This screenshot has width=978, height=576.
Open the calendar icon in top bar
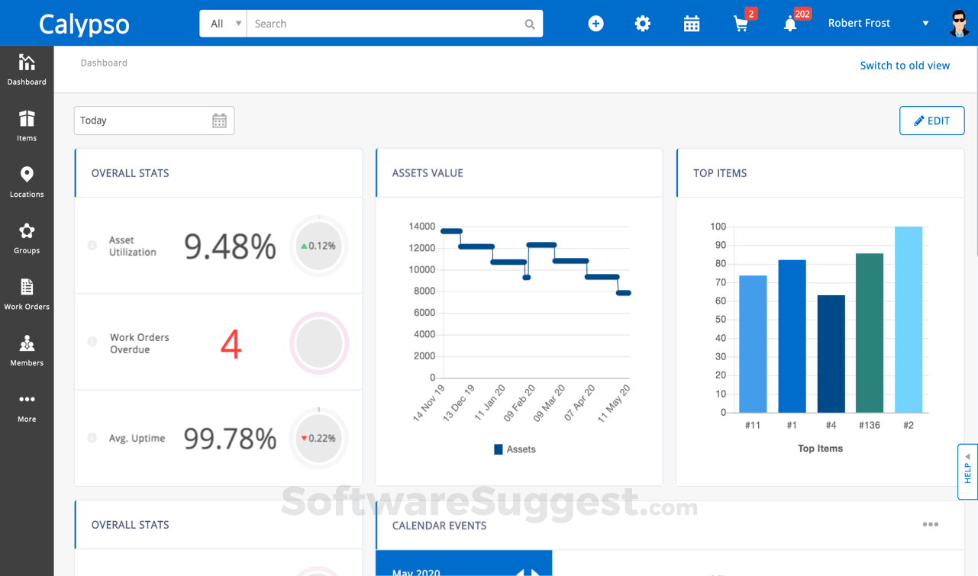point(692,23)
